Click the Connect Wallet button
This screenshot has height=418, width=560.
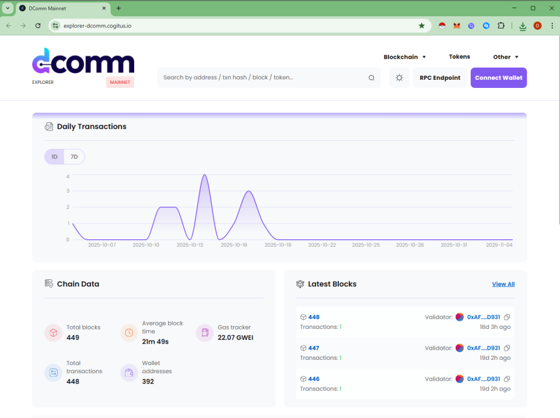click(499, 77)
